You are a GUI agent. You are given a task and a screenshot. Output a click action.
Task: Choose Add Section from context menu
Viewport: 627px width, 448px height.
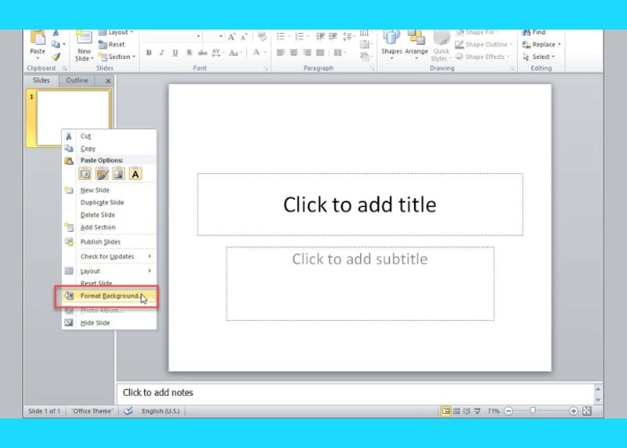pyautogui.click(x=109, y=228)
